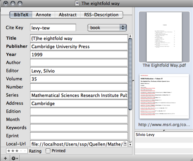Click the Editor field label

pos(12,71)
